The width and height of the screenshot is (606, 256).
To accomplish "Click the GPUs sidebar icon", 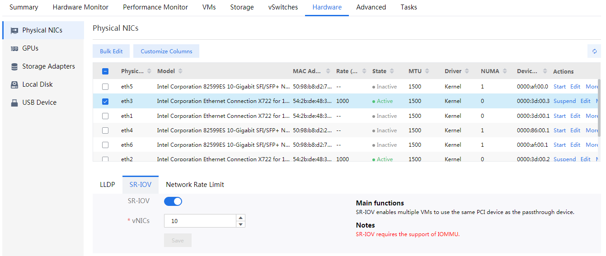I will click(x=14, y=48).
